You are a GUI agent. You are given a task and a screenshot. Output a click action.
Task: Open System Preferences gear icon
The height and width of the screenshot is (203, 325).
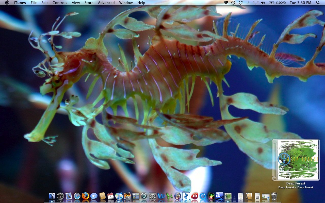(x=152, y=196)
